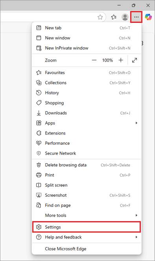Image resolution: width=155 pixels, height=261 pixels.
Task: Open the profile avatar button
Action: [125, 17]
